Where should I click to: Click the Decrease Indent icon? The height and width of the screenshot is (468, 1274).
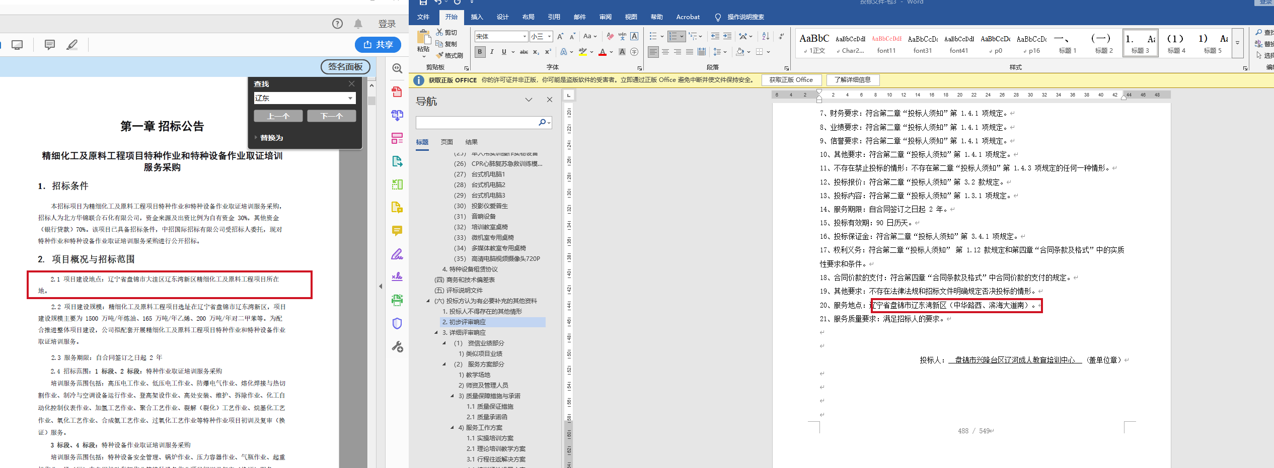click(715, 36)
